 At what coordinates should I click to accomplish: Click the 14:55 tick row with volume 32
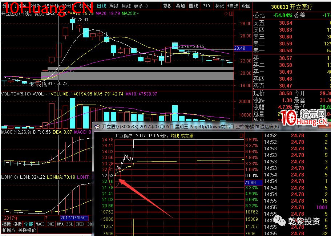tap(296, 233)
